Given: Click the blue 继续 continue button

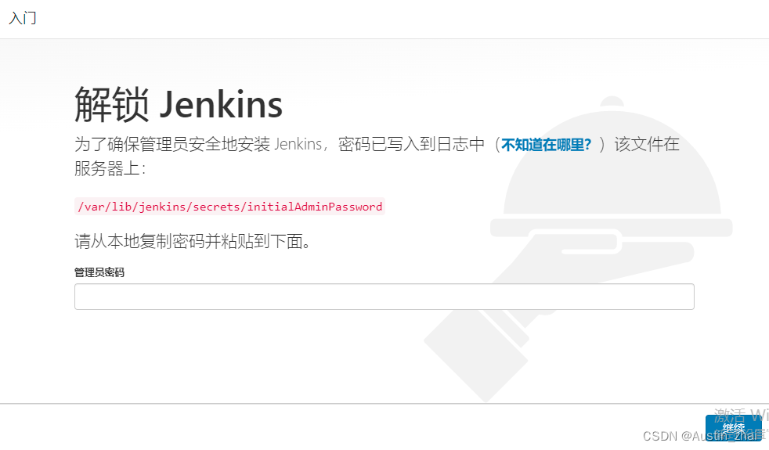Looking at the screenshot, I should click(x=734, y=427).
